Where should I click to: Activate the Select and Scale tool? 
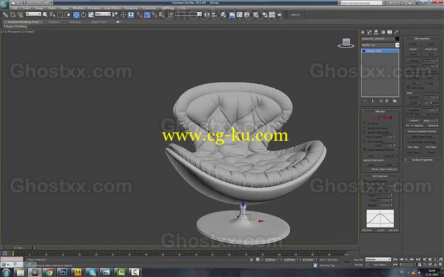click(x=91, y=15)
